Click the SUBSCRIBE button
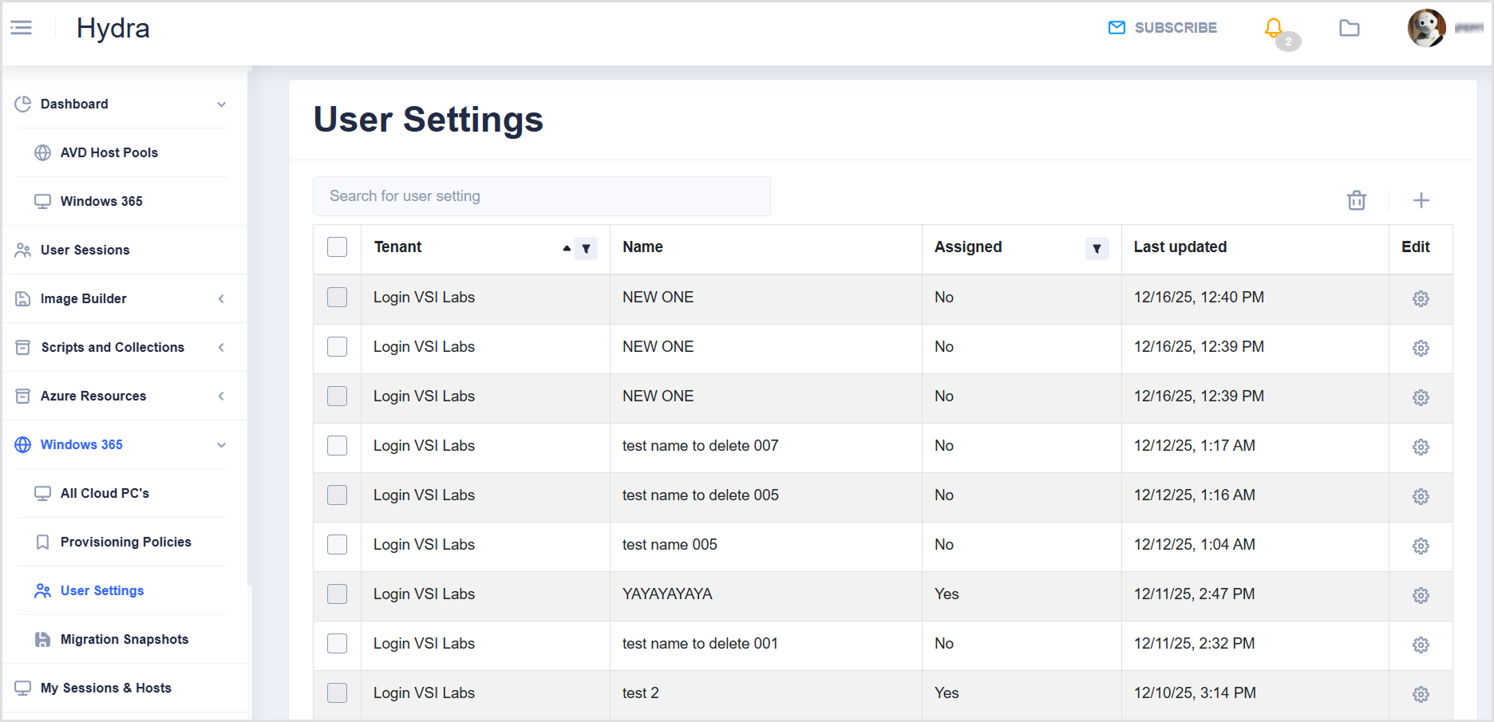Viewport: 1494px width, 722px height. (1163, 28)
